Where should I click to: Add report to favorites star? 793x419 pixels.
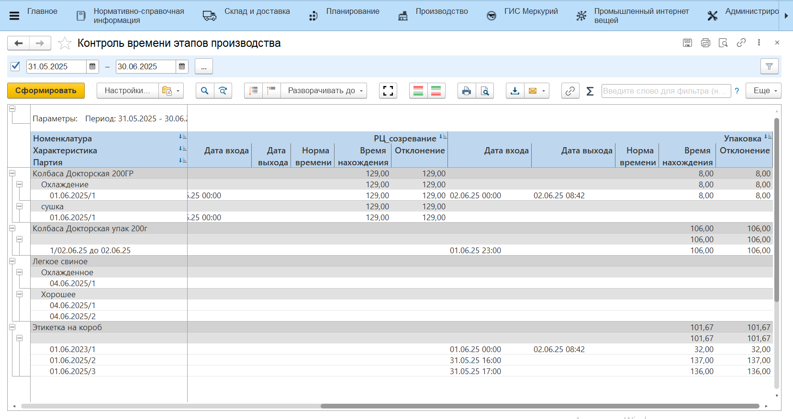[x=65, y=43]
